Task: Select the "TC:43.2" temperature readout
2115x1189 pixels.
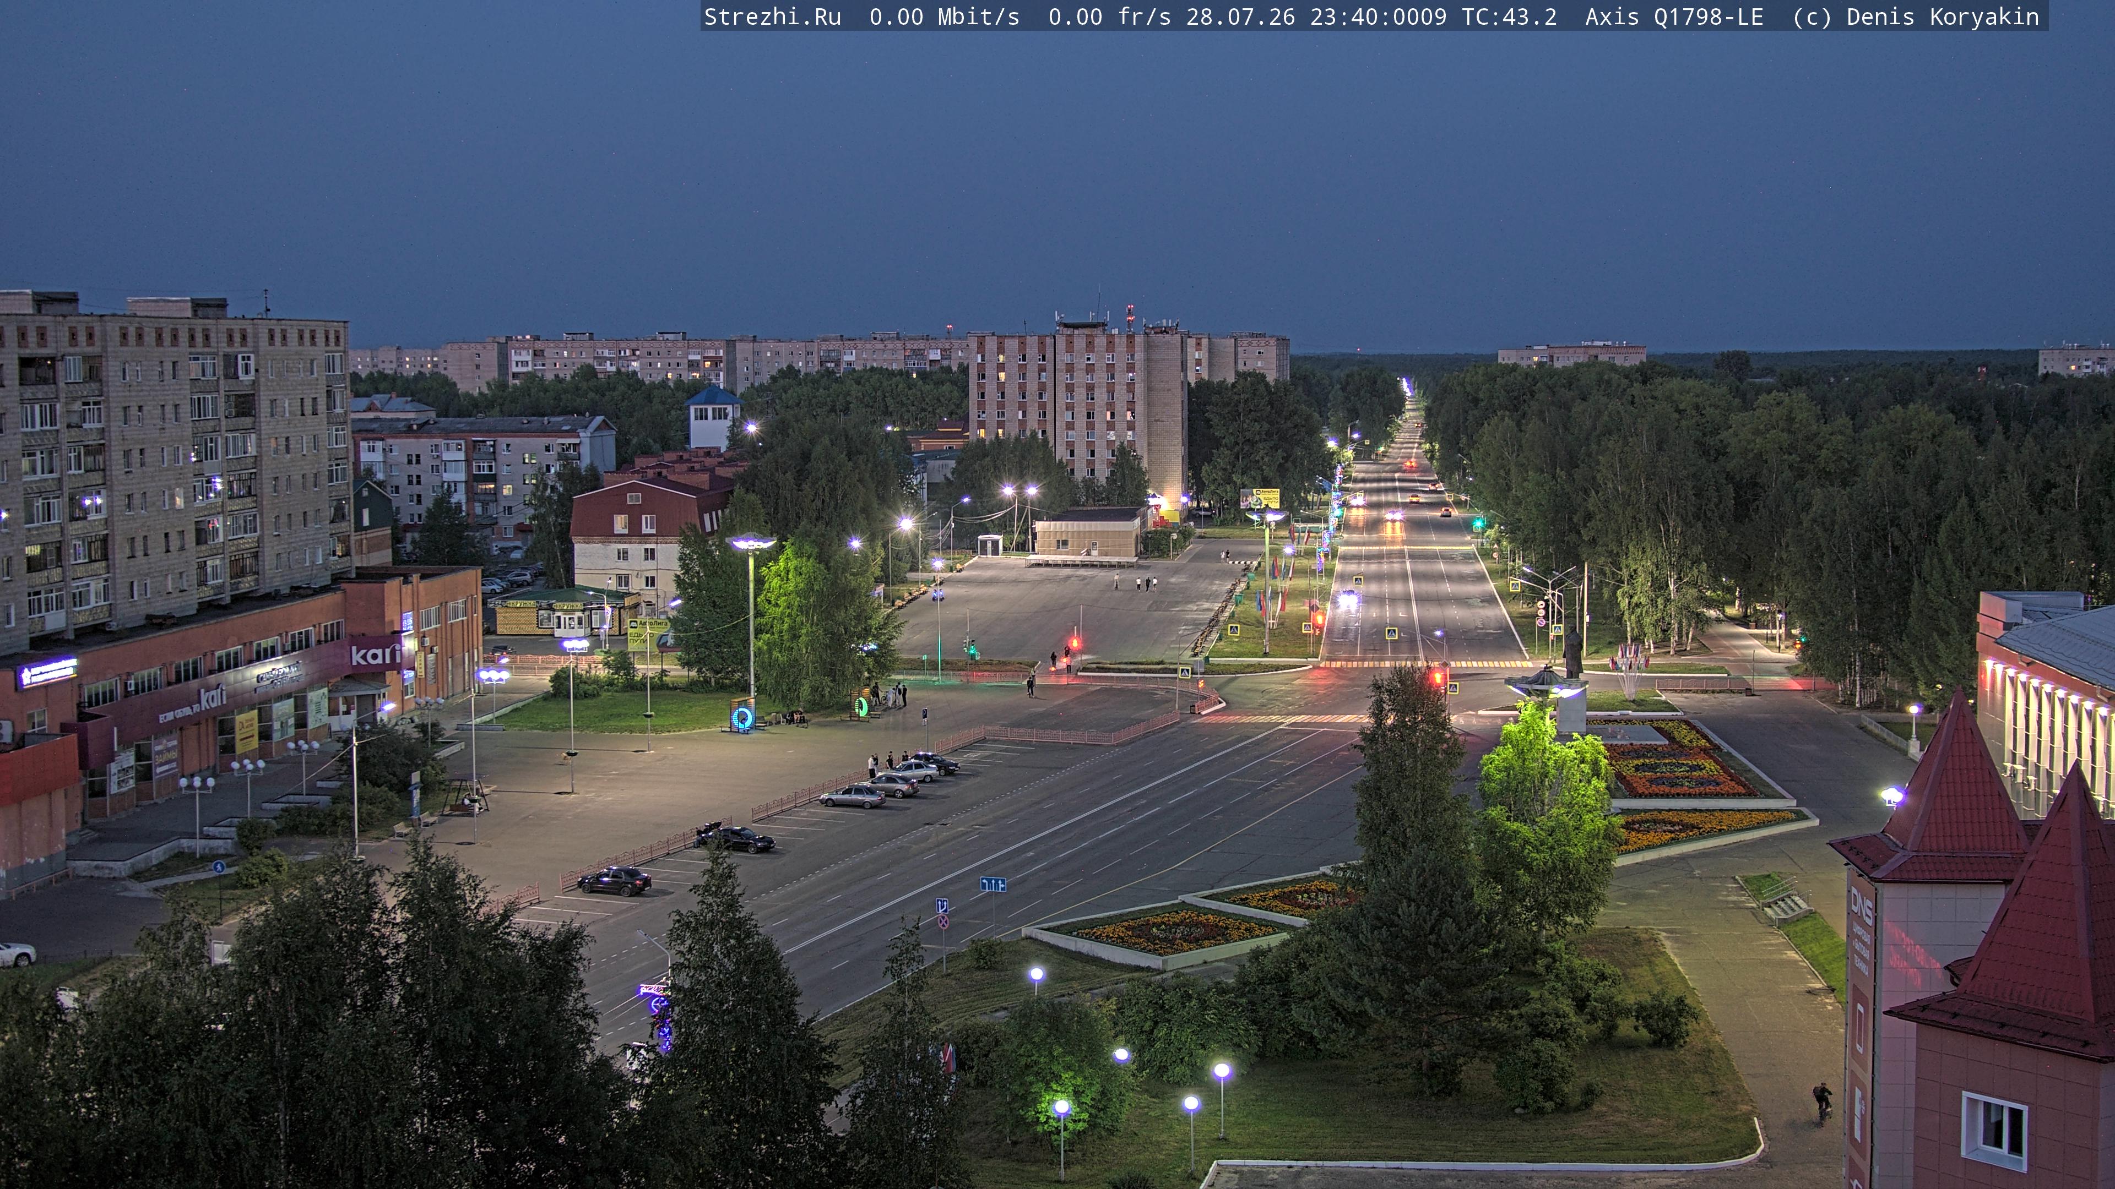Action: click(1509, 17)
